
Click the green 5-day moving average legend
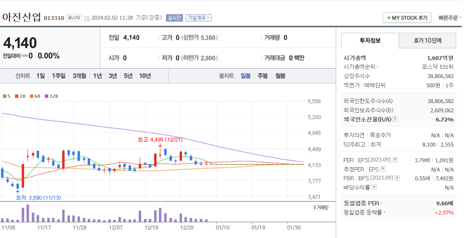7,96
